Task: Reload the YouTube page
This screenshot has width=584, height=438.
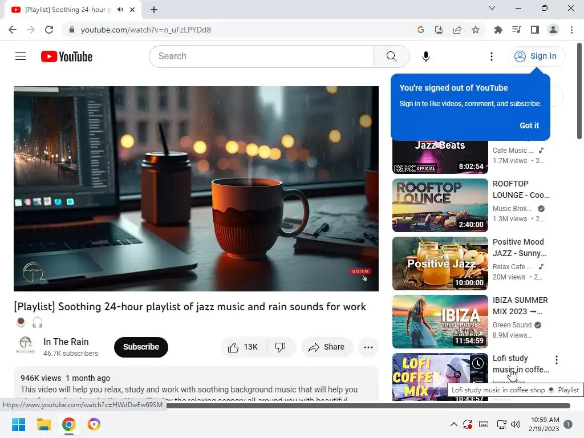Action: (49, 30)
